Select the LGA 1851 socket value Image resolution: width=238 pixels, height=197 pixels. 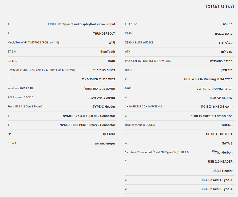point(131,24)
